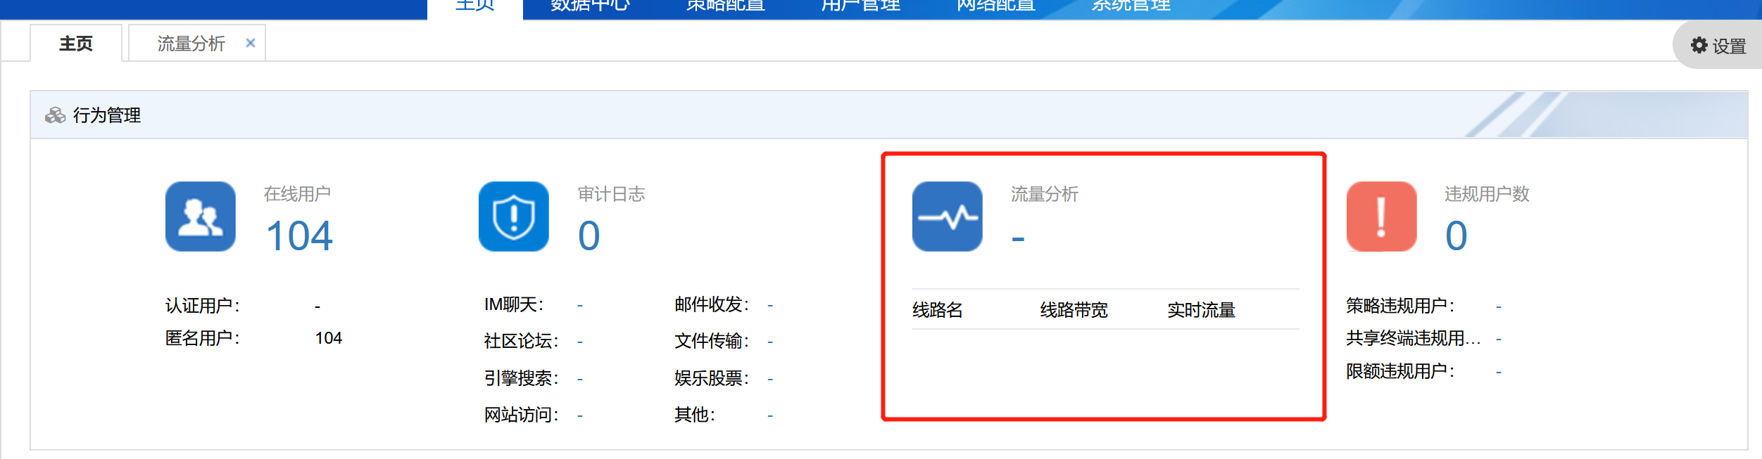Viewport: 1762px width, 459px height.
Task: Switch to the 流量分析 sub-tab
Action: click(x=191, y=44)
